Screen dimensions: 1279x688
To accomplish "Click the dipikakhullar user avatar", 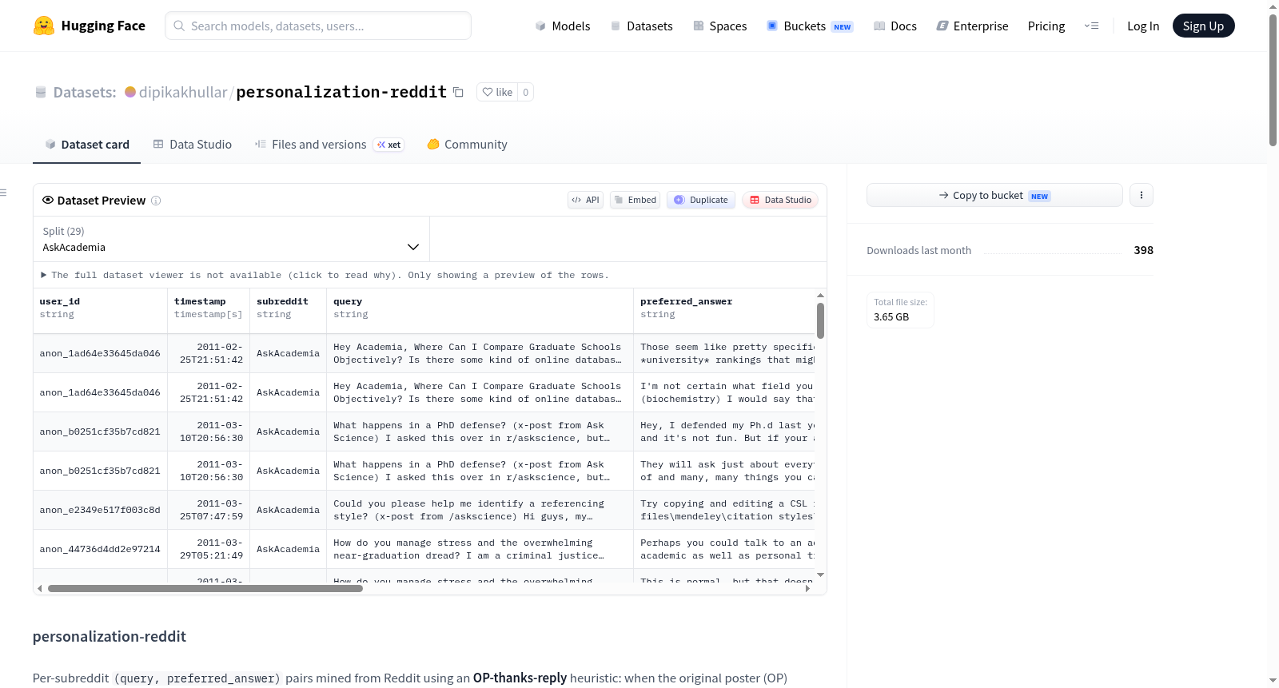I will (130, 92).
